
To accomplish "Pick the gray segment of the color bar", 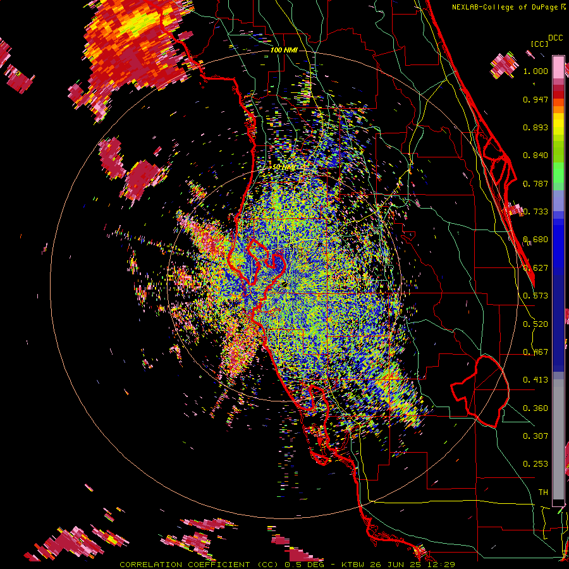I will [558, 439].
